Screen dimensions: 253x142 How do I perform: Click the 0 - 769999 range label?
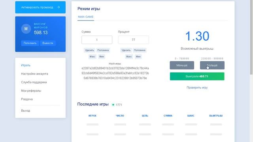point(182,58)
